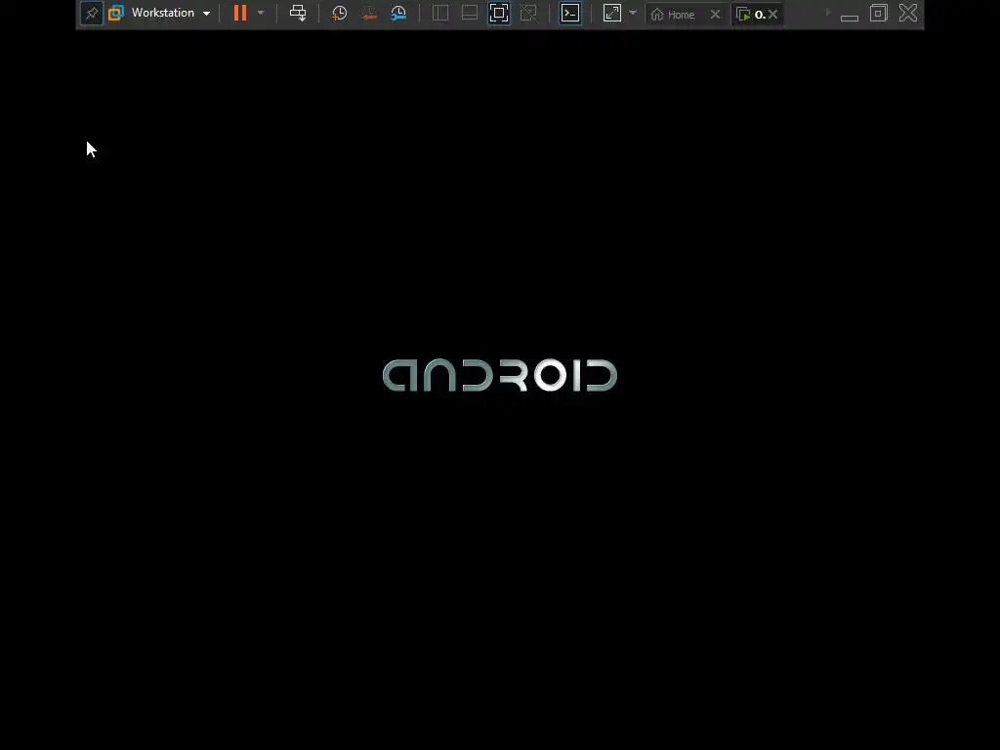Image resolution: width=1000 pixels, height=750 pixels.
Task: Click the stretch guest display icon
Action: click(x=611, y=13)
